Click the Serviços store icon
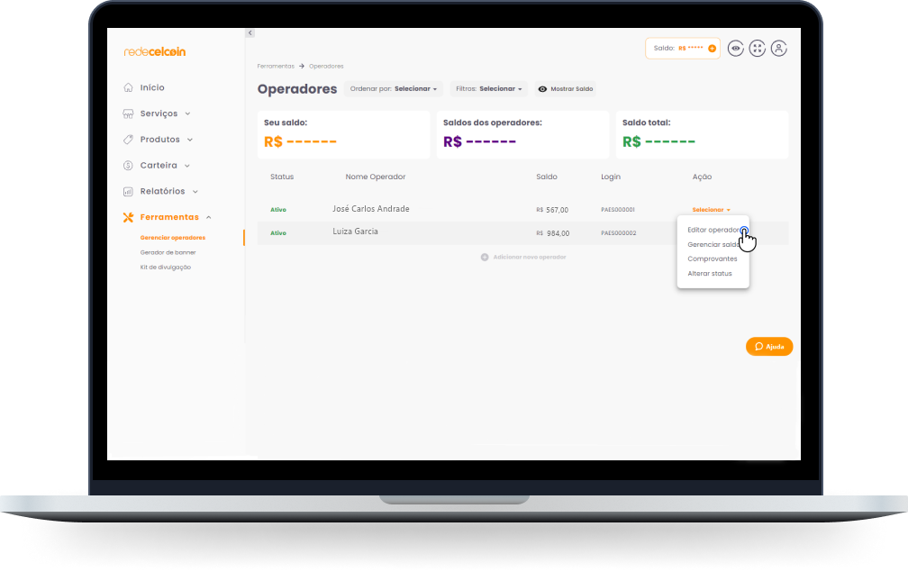The width and height of the screenshot is (908, 572). pos(128,113)
